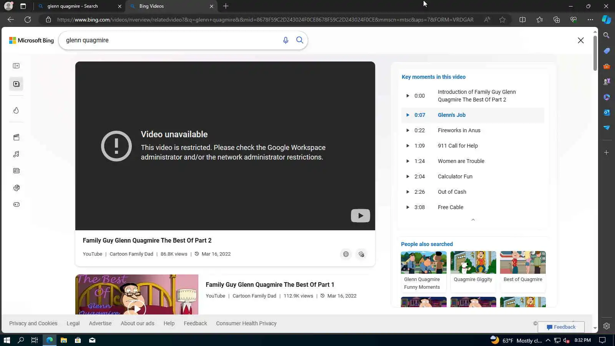Open File Explorer from the taskbar
615x346 pixels.
(x=64, y=340)
